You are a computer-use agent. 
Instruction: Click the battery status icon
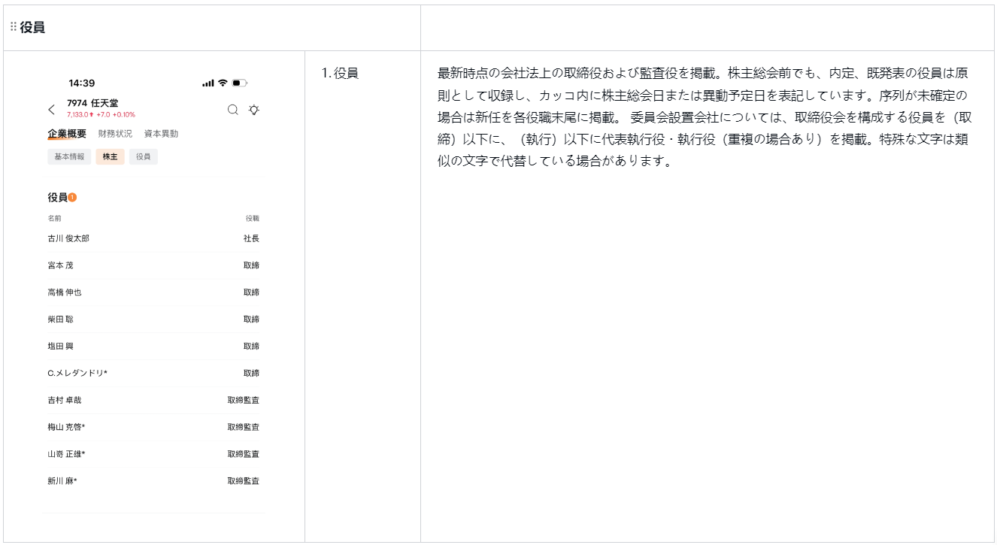click(240, 83)
